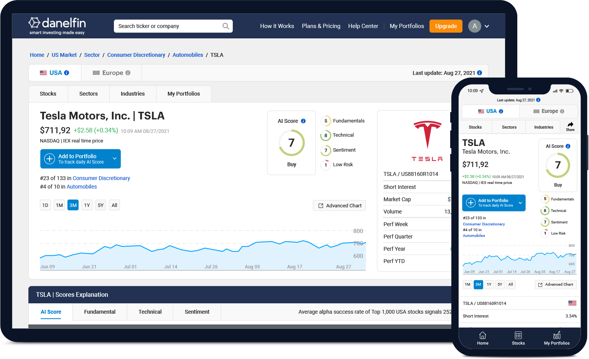Click the AI Score info icon on desktop
The width and height of the screenshot is (589, 359).
tap(303, 121)
